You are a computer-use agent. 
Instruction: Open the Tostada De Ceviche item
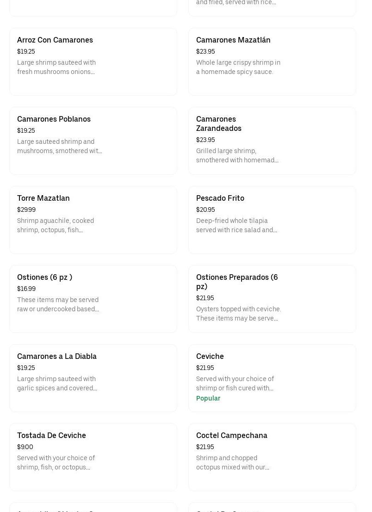click(x=51, y=436)
